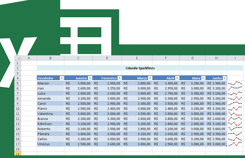Image resolution: width=245 pixels, height=158 pixels.
Task: Select row 17 header
Action: [18, 144]
